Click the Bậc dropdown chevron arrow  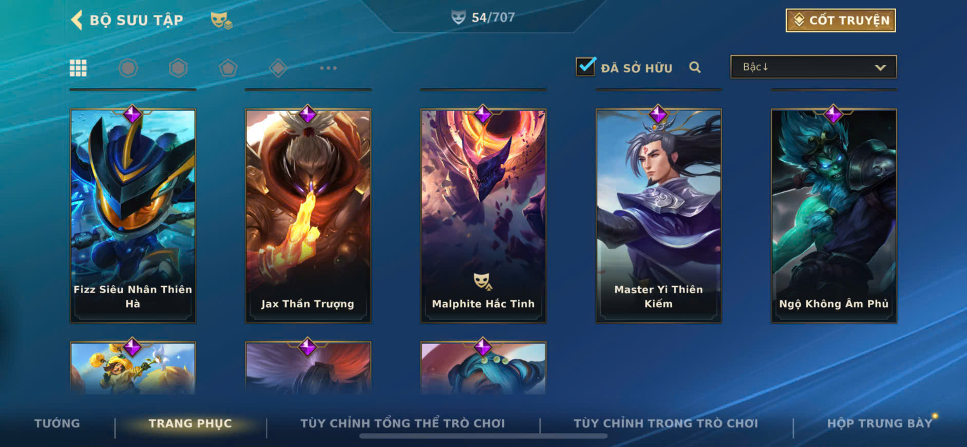pos(880,68)
